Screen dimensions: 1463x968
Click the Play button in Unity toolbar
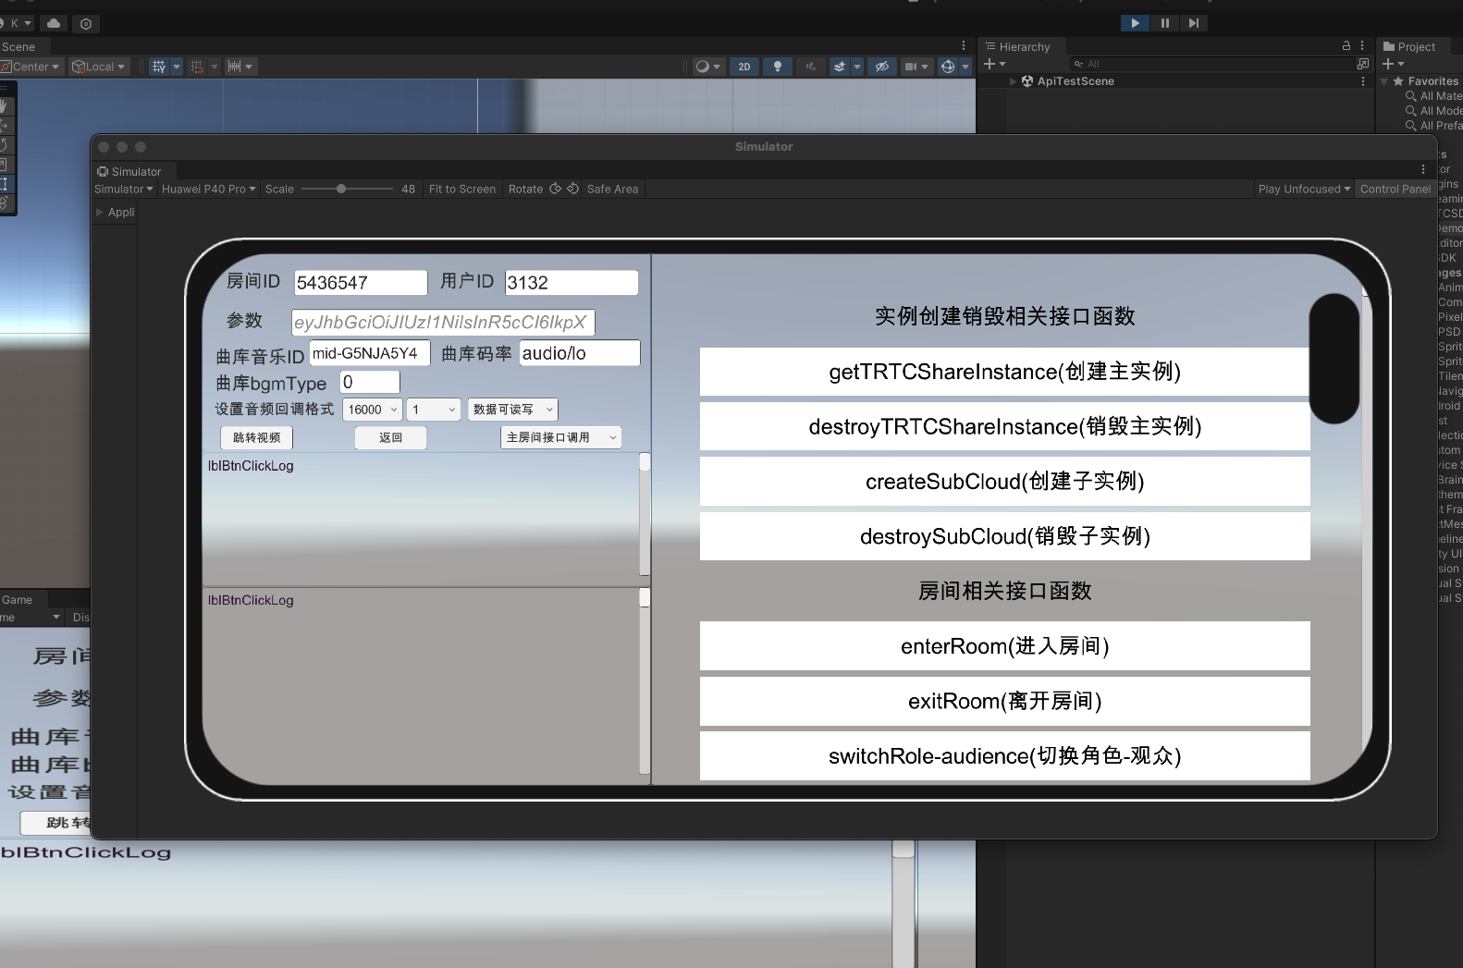pos(1135,23)
